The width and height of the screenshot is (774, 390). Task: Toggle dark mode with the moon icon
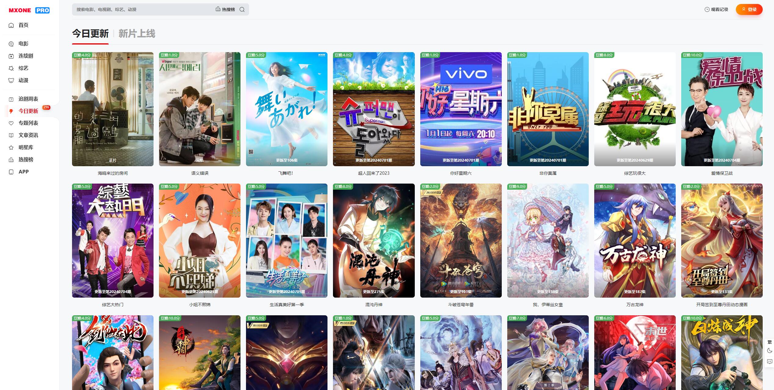point(769,351)
